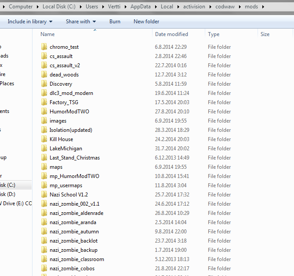
Task: Click the nazi_zombie_backup folder icon
Action: point(44,250)
